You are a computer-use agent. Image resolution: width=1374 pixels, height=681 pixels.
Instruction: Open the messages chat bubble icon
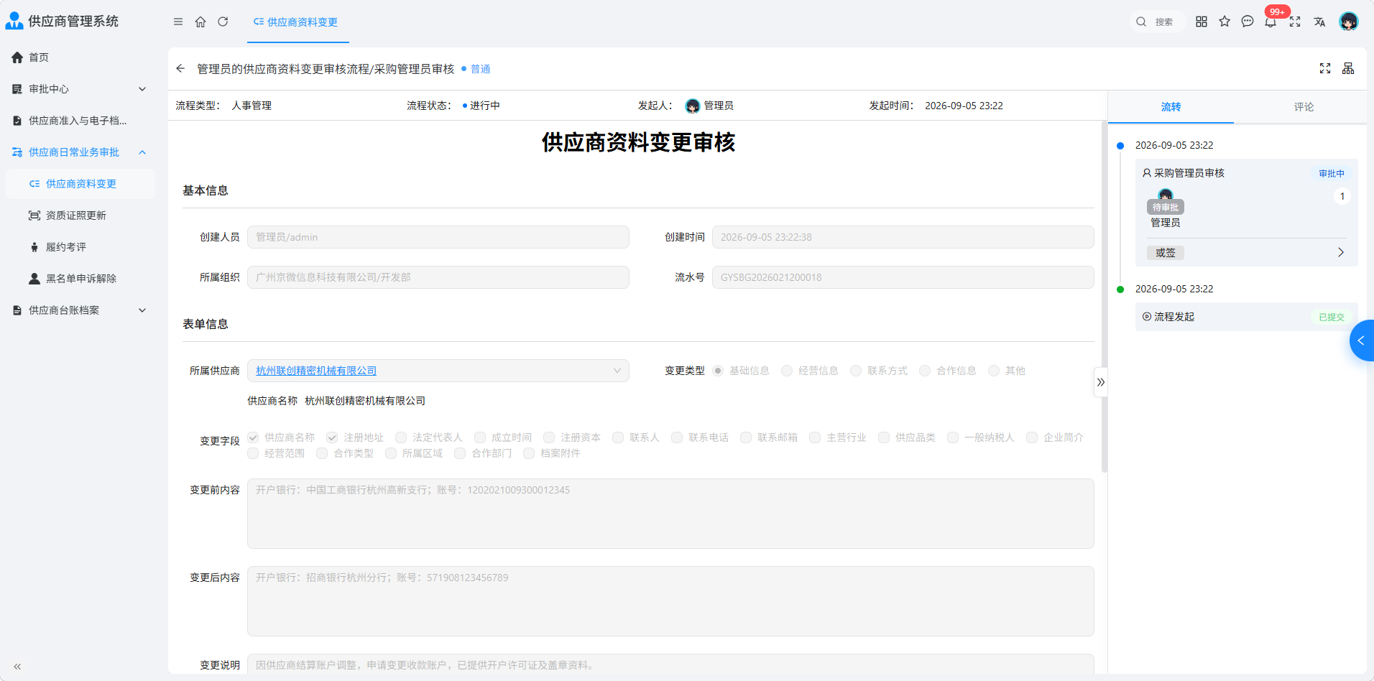1248,22
